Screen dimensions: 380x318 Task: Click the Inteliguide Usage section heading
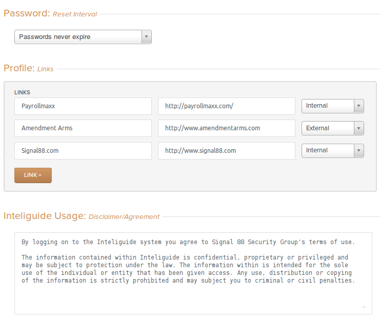[45, 216]
